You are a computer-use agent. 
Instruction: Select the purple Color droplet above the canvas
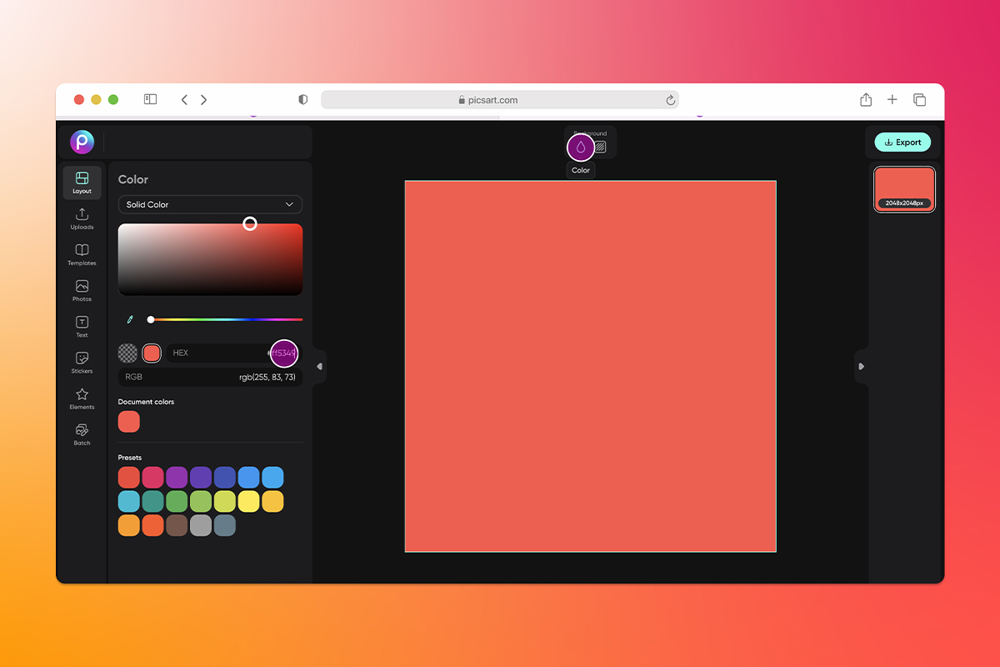581,147
